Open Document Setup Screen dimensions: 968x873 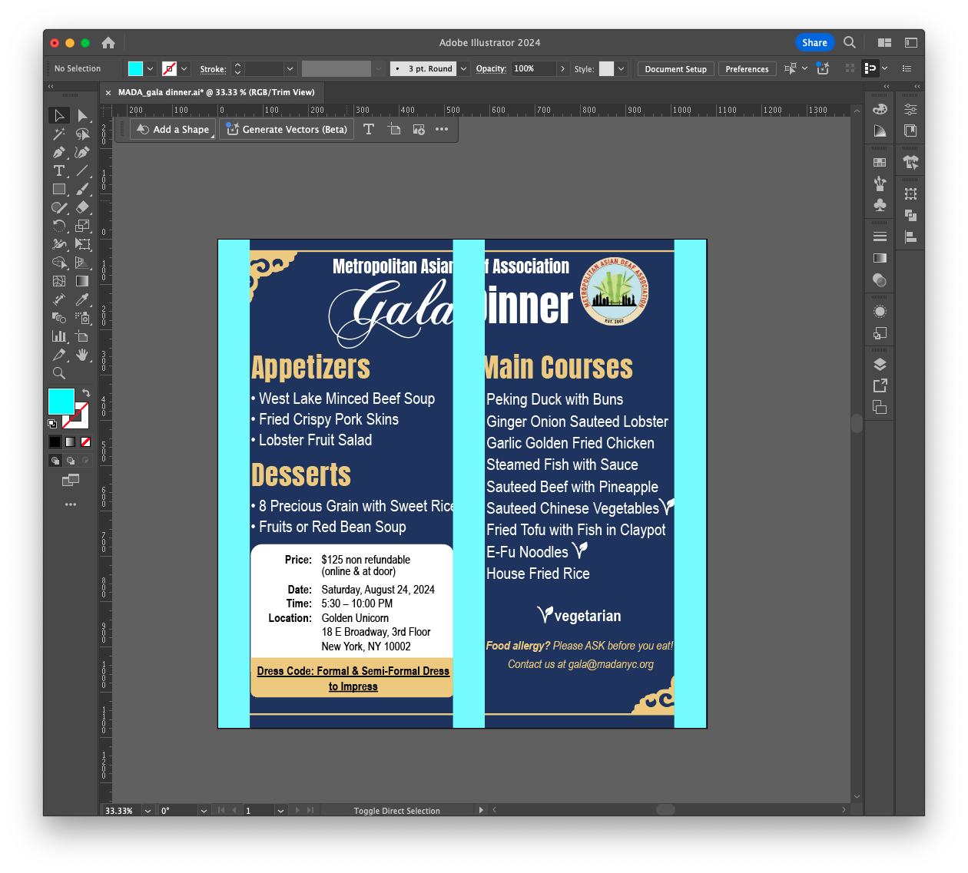coord(676,69)
